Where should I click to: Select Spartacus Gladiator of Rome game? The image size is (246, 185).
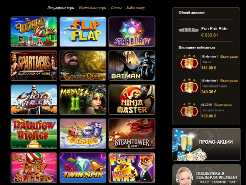pos(34,66)
